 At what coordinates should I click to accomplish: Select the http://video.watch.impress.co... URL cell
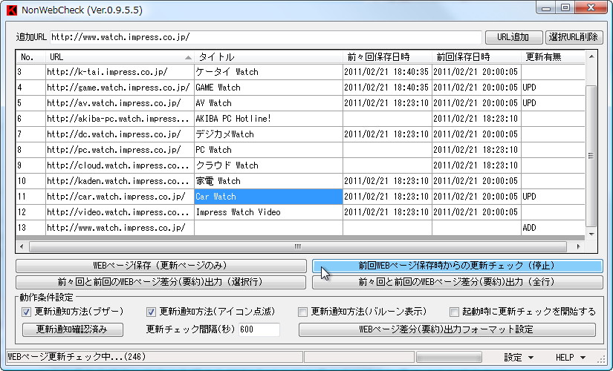click(x=120, y=212)
